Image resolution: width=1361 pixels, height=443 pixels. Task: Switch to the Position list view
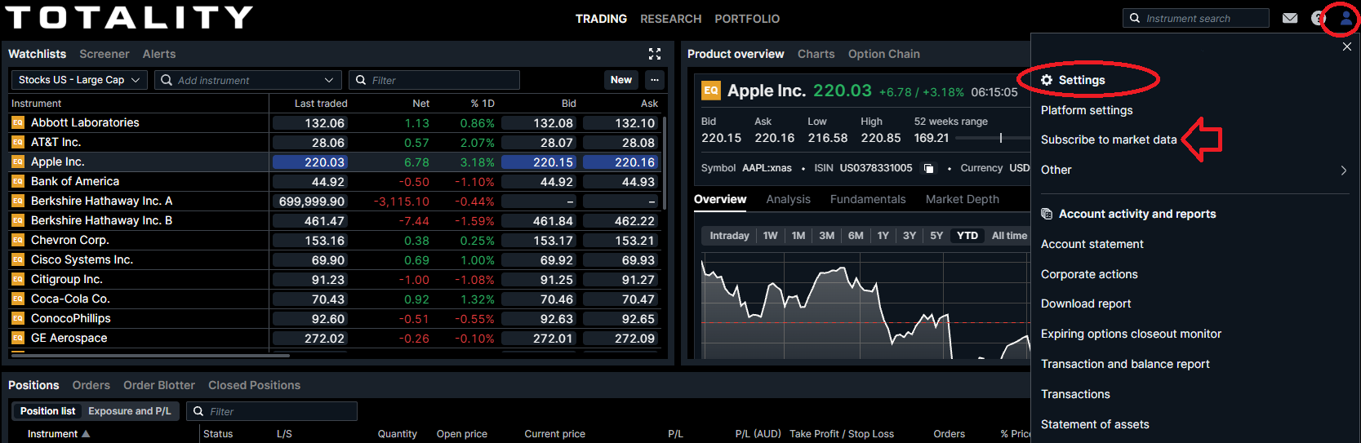coord(47,411)
